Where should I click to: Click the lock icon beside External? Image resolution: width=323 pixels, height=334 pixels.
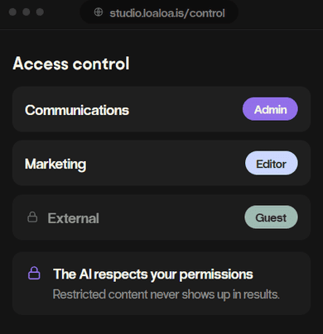point(32,217)
